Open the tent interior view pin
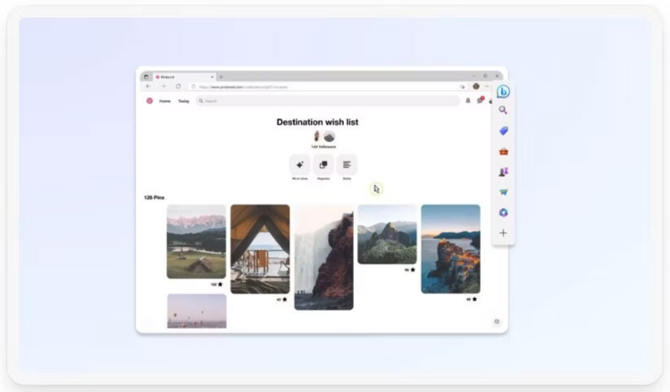This screenshot has width=670, height=392. (260, 249)
